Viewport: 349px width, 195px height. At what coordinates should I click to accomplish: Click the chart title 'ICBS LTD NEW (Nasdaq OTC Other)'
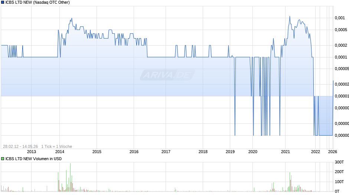tap(37, 3)
